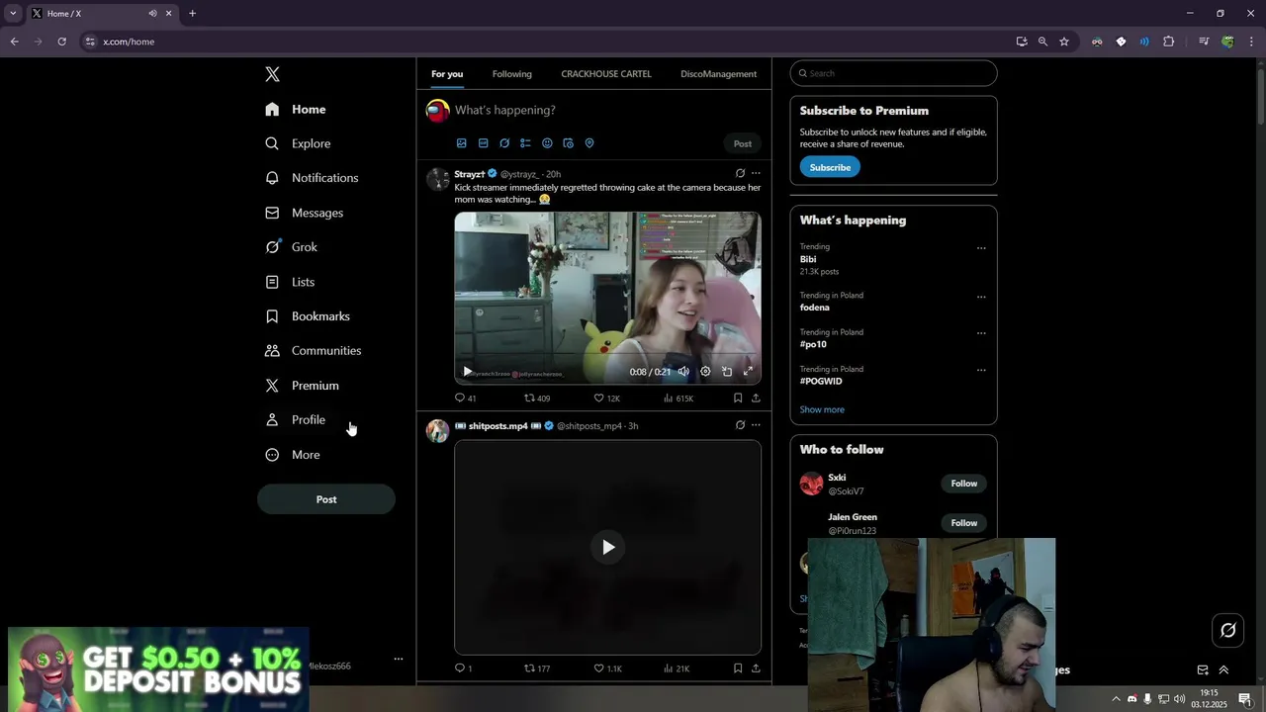The width and height of the screenshot is (1266, 712).
Task: Like the shitposts.mp4 post with 1.1K likes
Action: 607,668
